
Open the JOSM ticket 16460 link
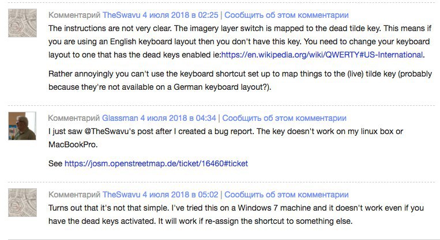click(156, 163)
